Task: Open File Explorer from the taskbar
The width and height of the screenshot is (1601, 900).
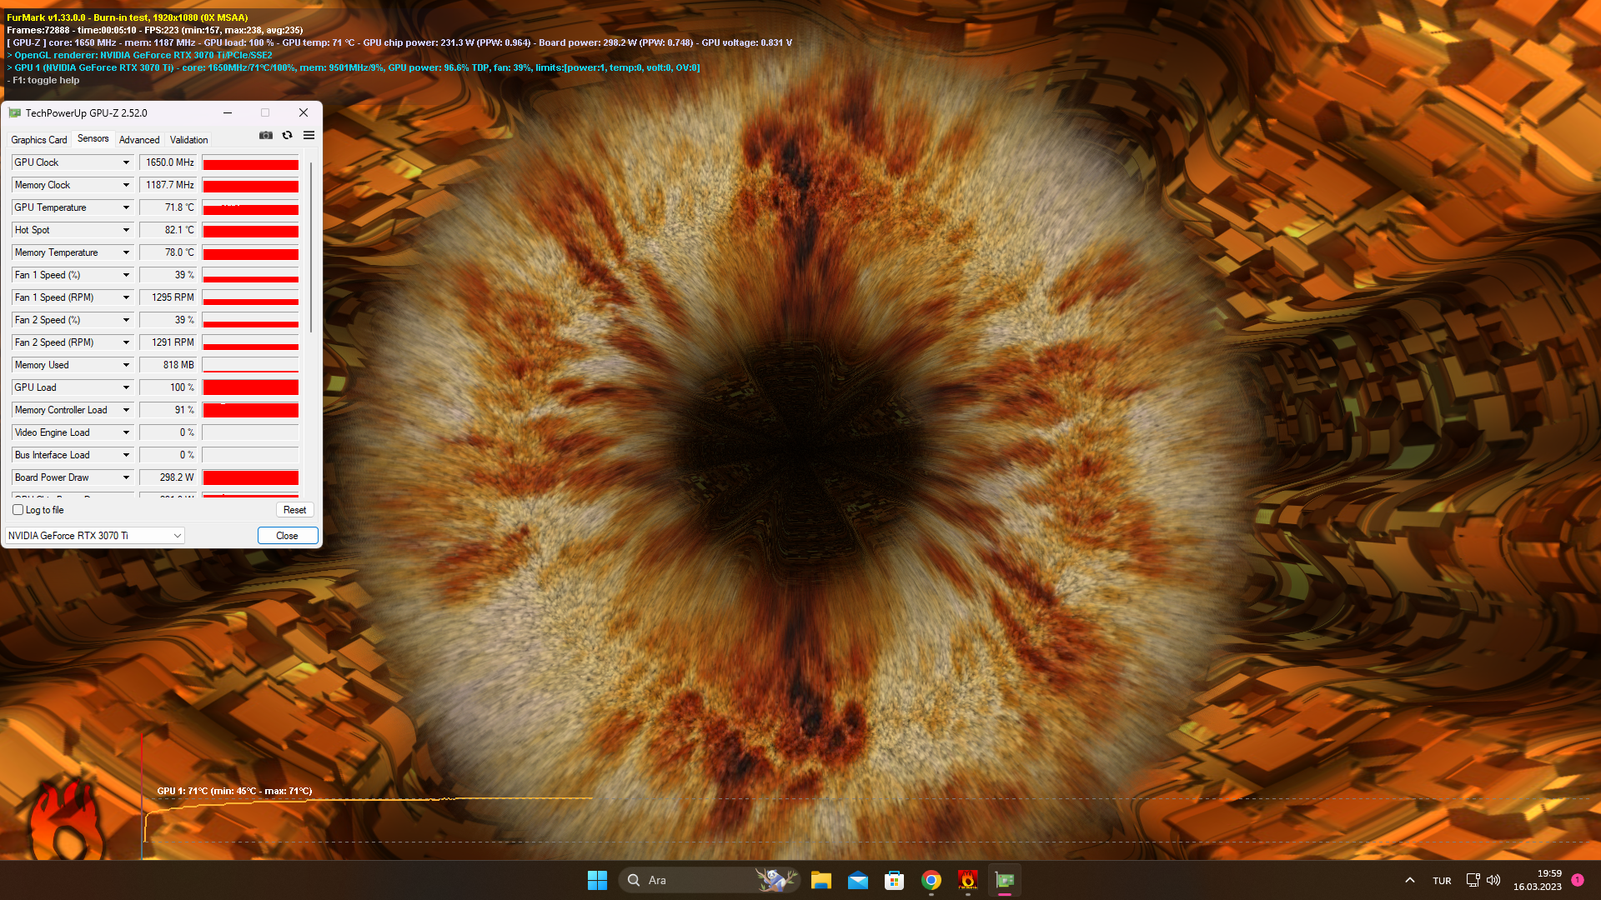Action: tap(821, 880)
